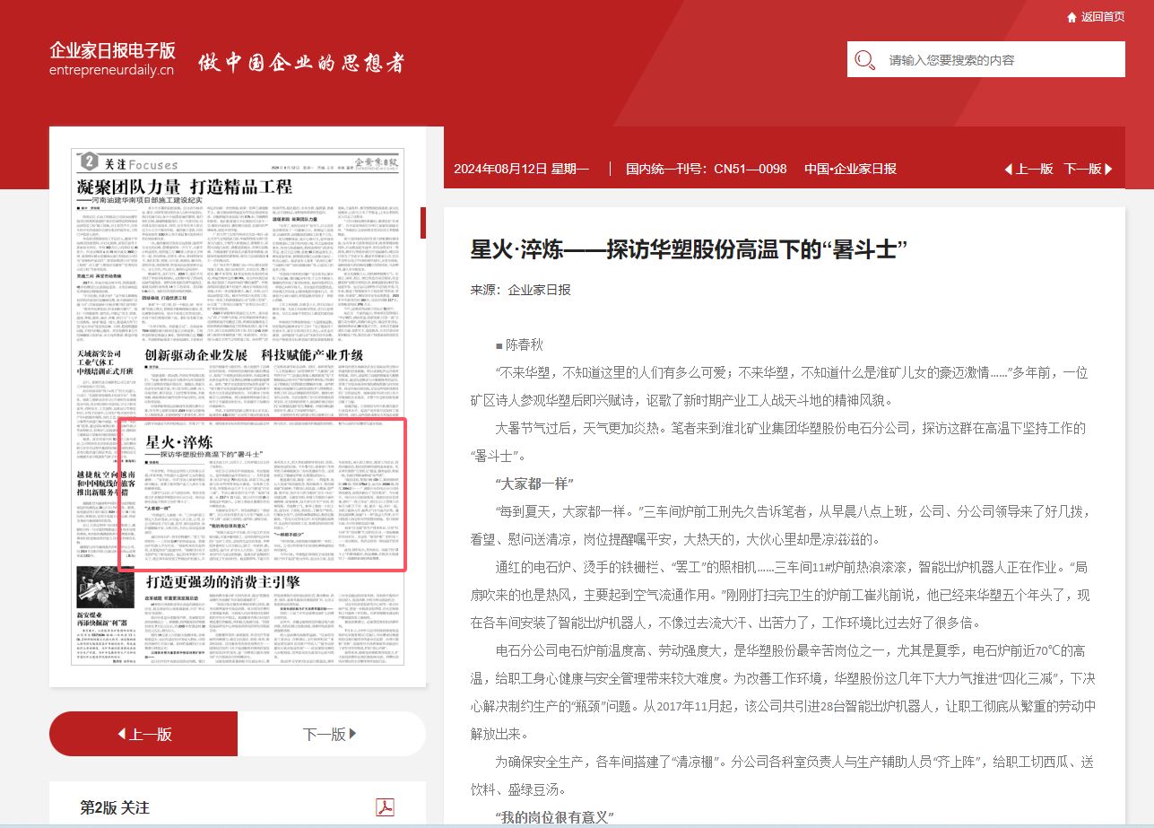Click the home icon beside 返回首页
The image size is (1154, 828).
click(1071, 17)
